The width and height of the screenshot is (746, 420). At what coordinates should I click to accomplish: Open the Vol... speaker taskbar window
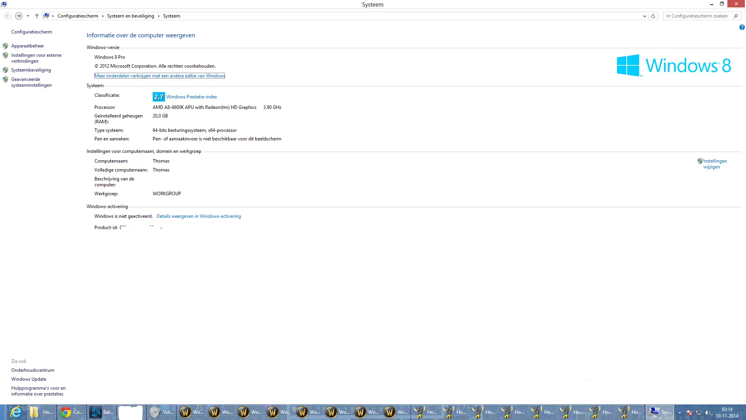click(x=161, y=412)
